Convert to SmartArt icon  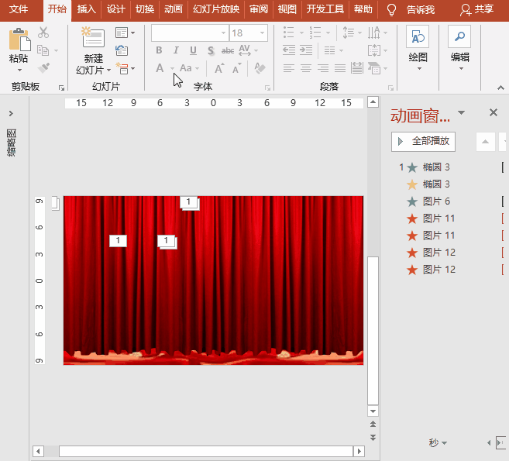click(x=374, y=68)
